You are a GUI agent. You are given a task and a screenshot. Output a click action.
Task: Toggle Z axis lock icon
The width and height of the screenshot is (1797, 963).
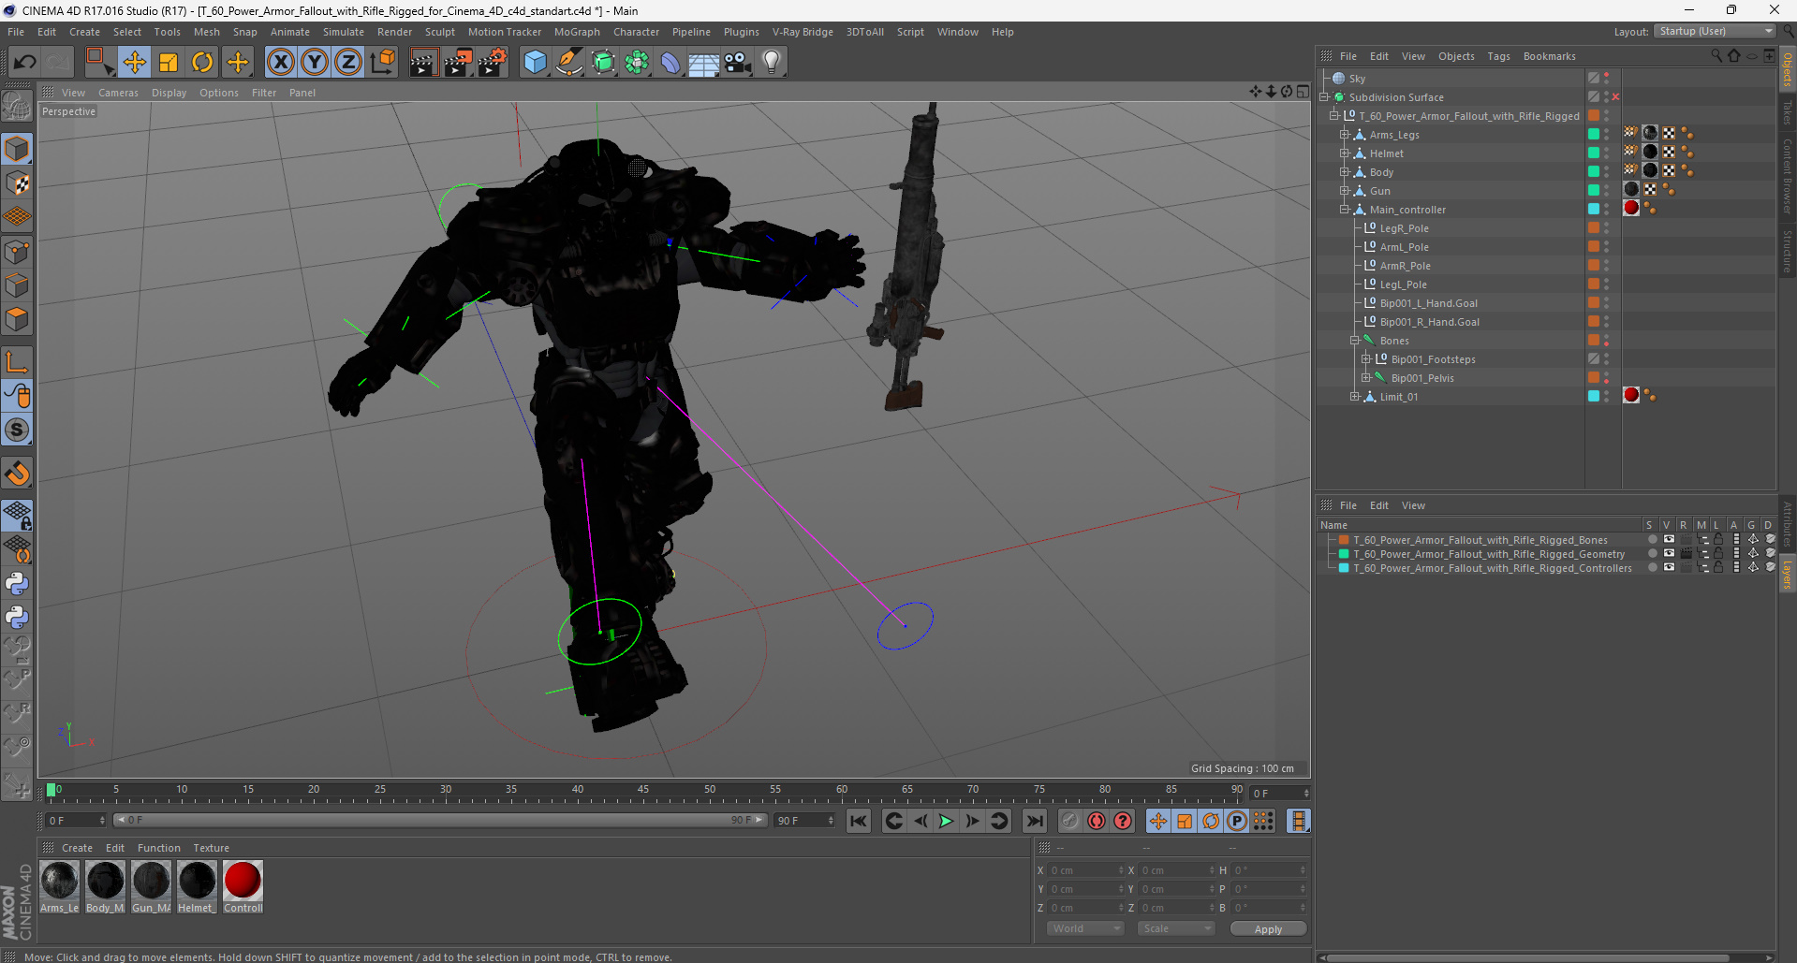coord(348,63)
